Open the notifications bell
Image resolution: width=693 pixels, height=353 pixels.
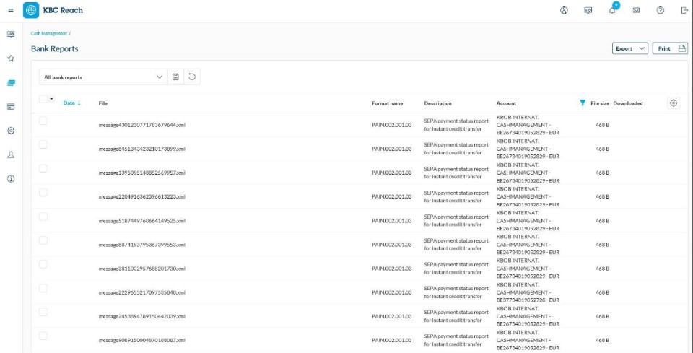click(x=612, y=11)
